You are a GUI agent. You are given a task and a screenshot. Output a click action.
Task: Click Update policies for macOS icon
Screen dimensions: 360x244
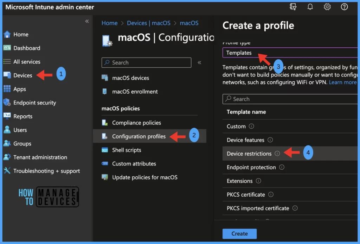point(105,177)
